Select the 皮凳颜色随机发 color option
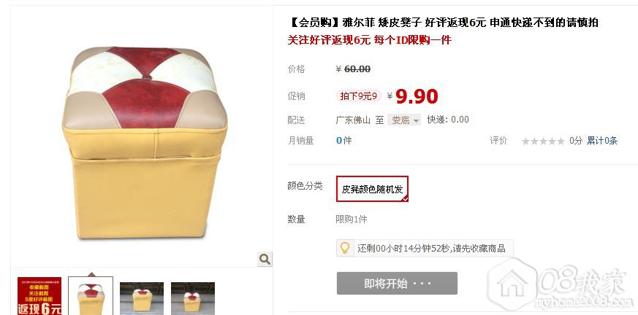 [372, 189]
